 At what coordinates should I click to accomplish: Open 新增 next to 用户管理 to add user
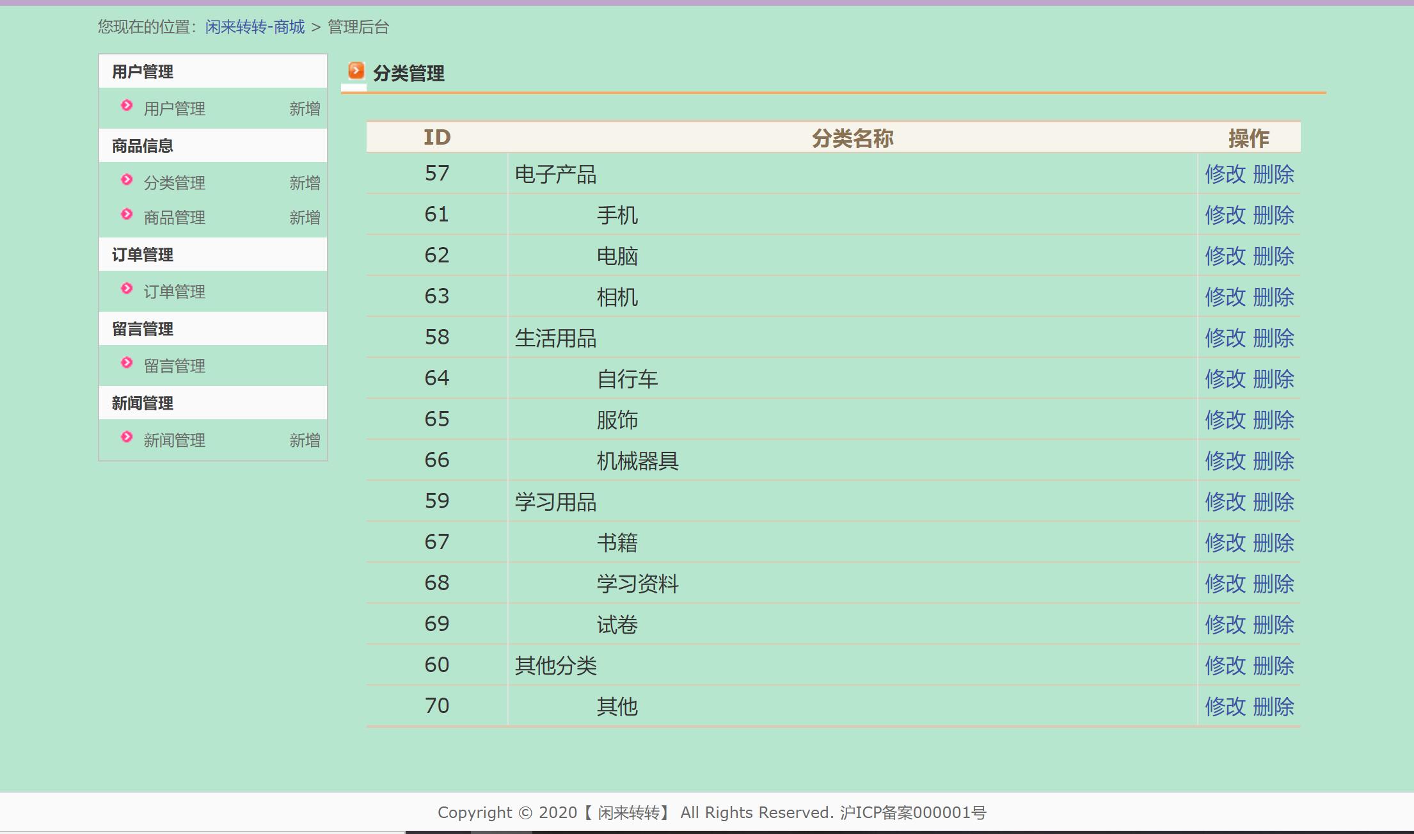pyautogui.click(x=304, y=108)
